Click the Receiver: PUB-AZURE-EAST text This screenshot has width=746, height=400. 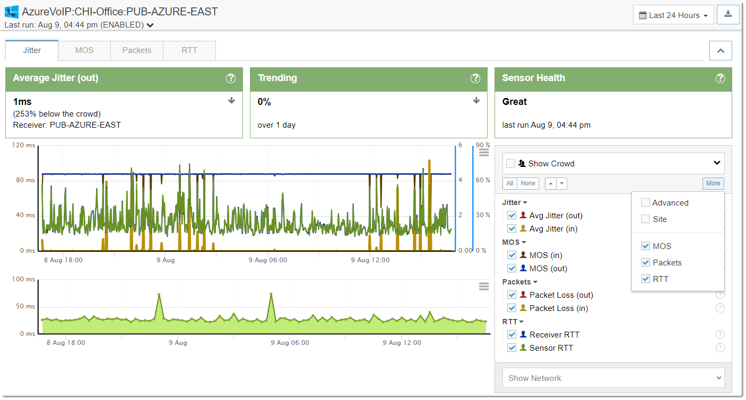coord(67,125)
